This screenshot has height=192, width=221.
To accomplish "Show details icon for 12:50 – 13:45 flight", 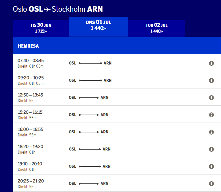I will [211, 98].
